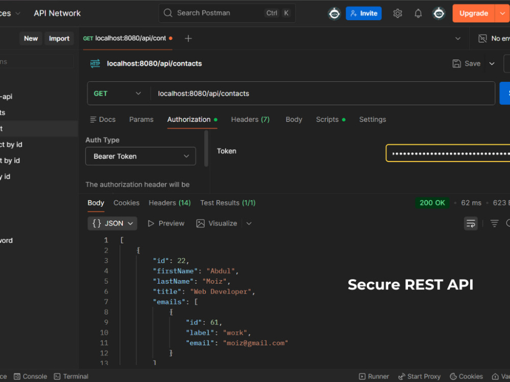Open the user avatar menu beside Upgrade
This screenshot has width=510, height=382.
(439, 13)
